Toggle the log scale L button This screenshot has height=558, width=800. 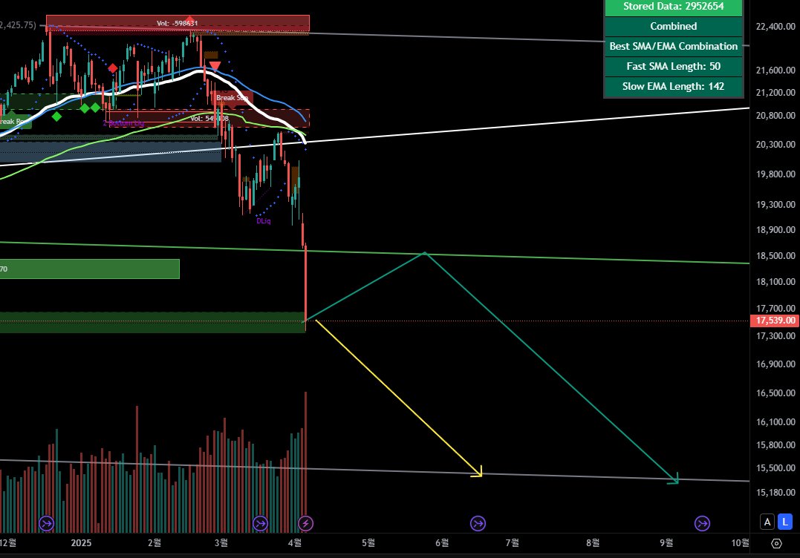[x=785, y=522]
